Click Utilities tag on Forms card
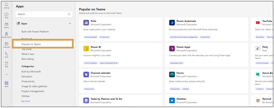Screen dimensions: 274x108 pos(186,89)
